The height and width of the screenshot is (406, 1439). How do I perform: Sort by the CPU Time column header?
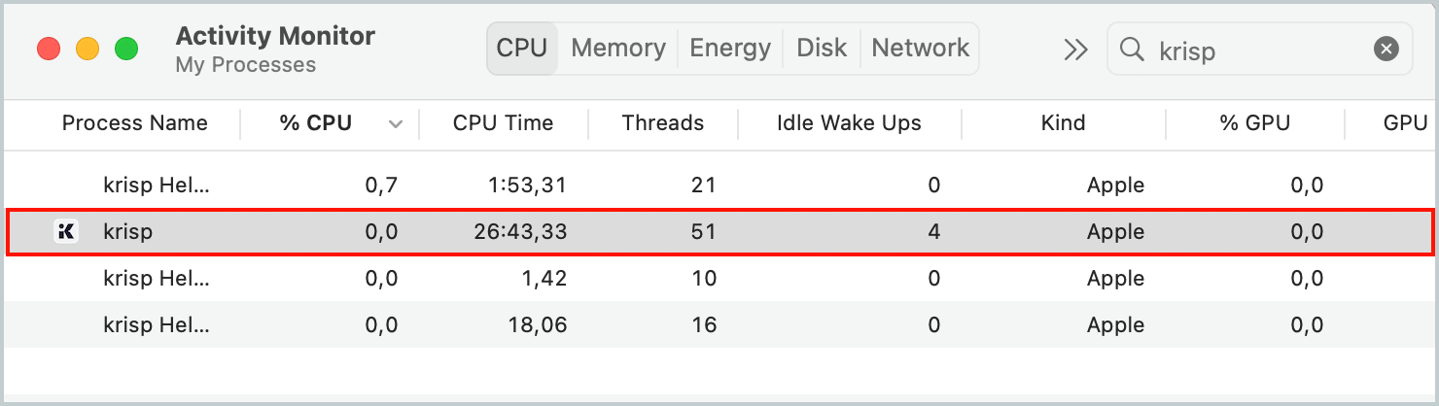pos(503,123)
